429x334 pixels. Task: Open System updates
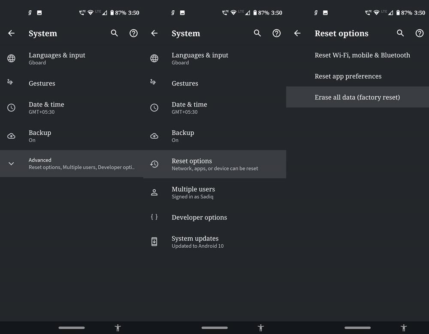pos(215,242)
